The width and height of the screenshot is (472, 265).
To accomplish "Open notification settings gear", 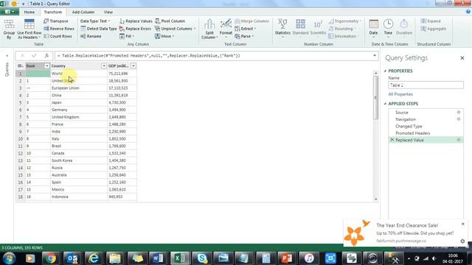I will click(462, 241).
